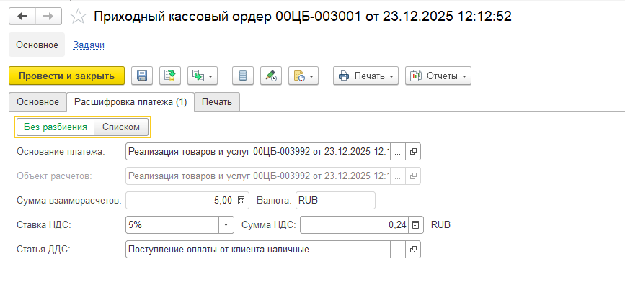The width and height of the screenshot is (625, 305).
Task: Open the Печать dropdown menu
Action: pos(366,76)
